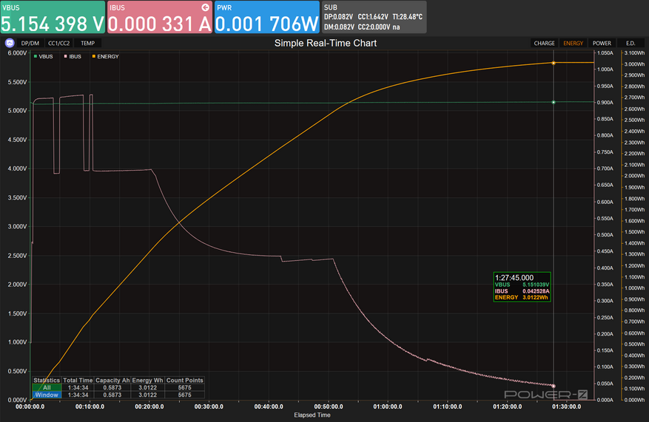Select the POWER chart button
Screen dimensions: 649x422
pyautogui.click(x=602, y=43)
